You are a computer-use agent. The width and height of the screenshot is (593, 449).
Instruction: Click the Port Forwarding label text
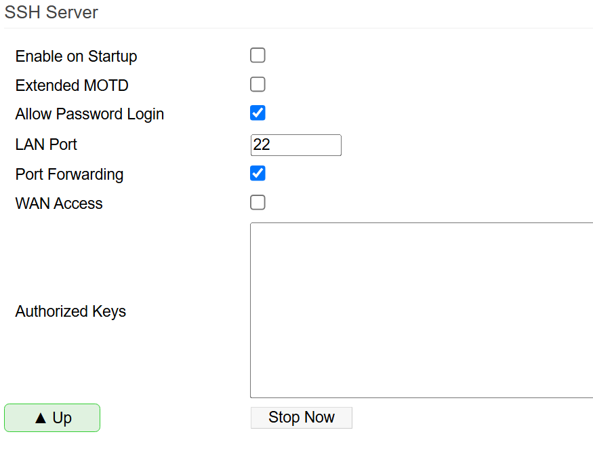coord(69,174)
